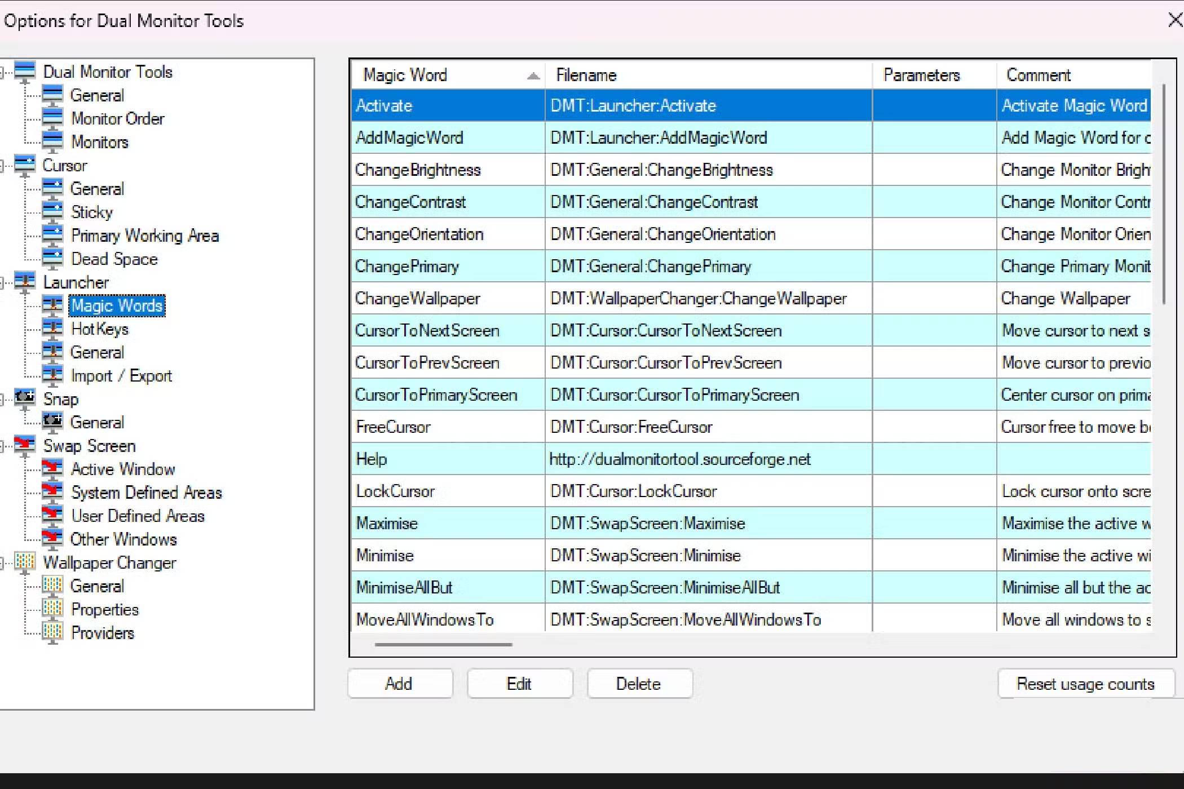The height and width of the screenshot is (789, 1184).
Task: Collapse the Cursor tree node
Action: [2, 166]
